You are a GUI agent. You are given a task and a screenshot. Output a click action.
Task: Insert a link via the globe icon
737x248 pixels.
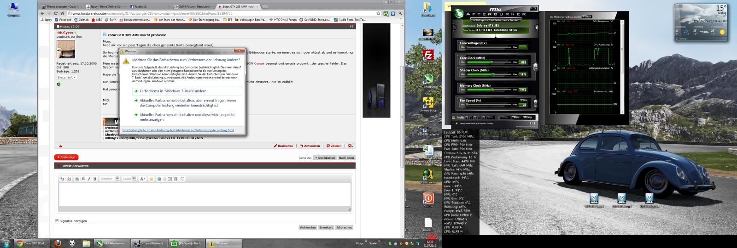pos(159,179)
